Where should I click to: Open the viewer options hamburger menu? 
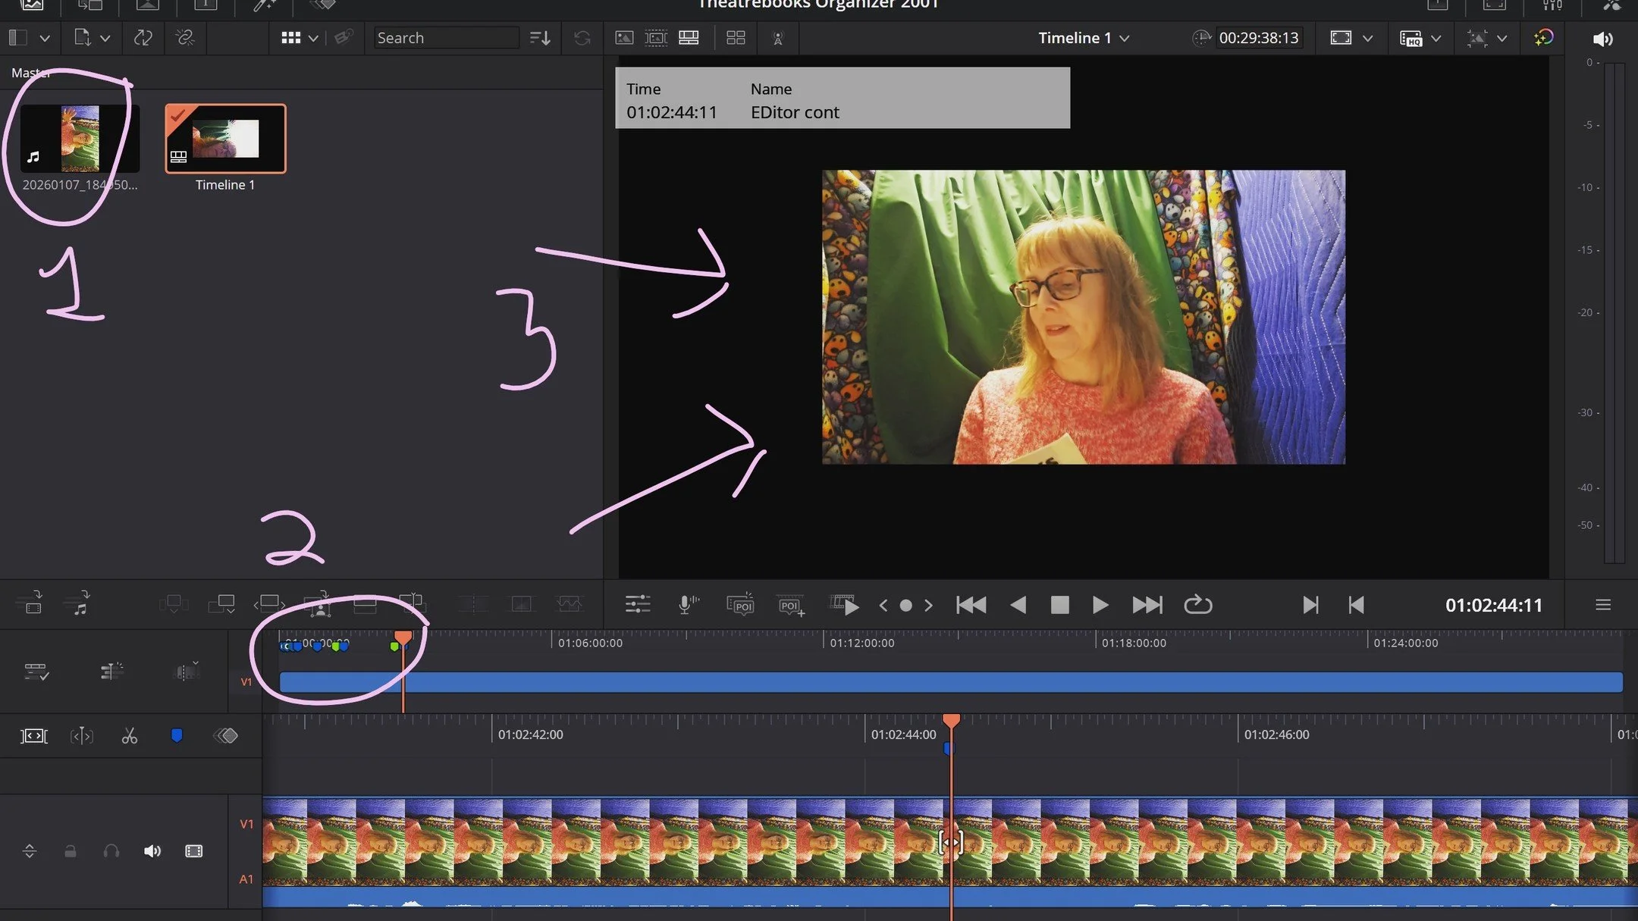[x=1602, y=604]
